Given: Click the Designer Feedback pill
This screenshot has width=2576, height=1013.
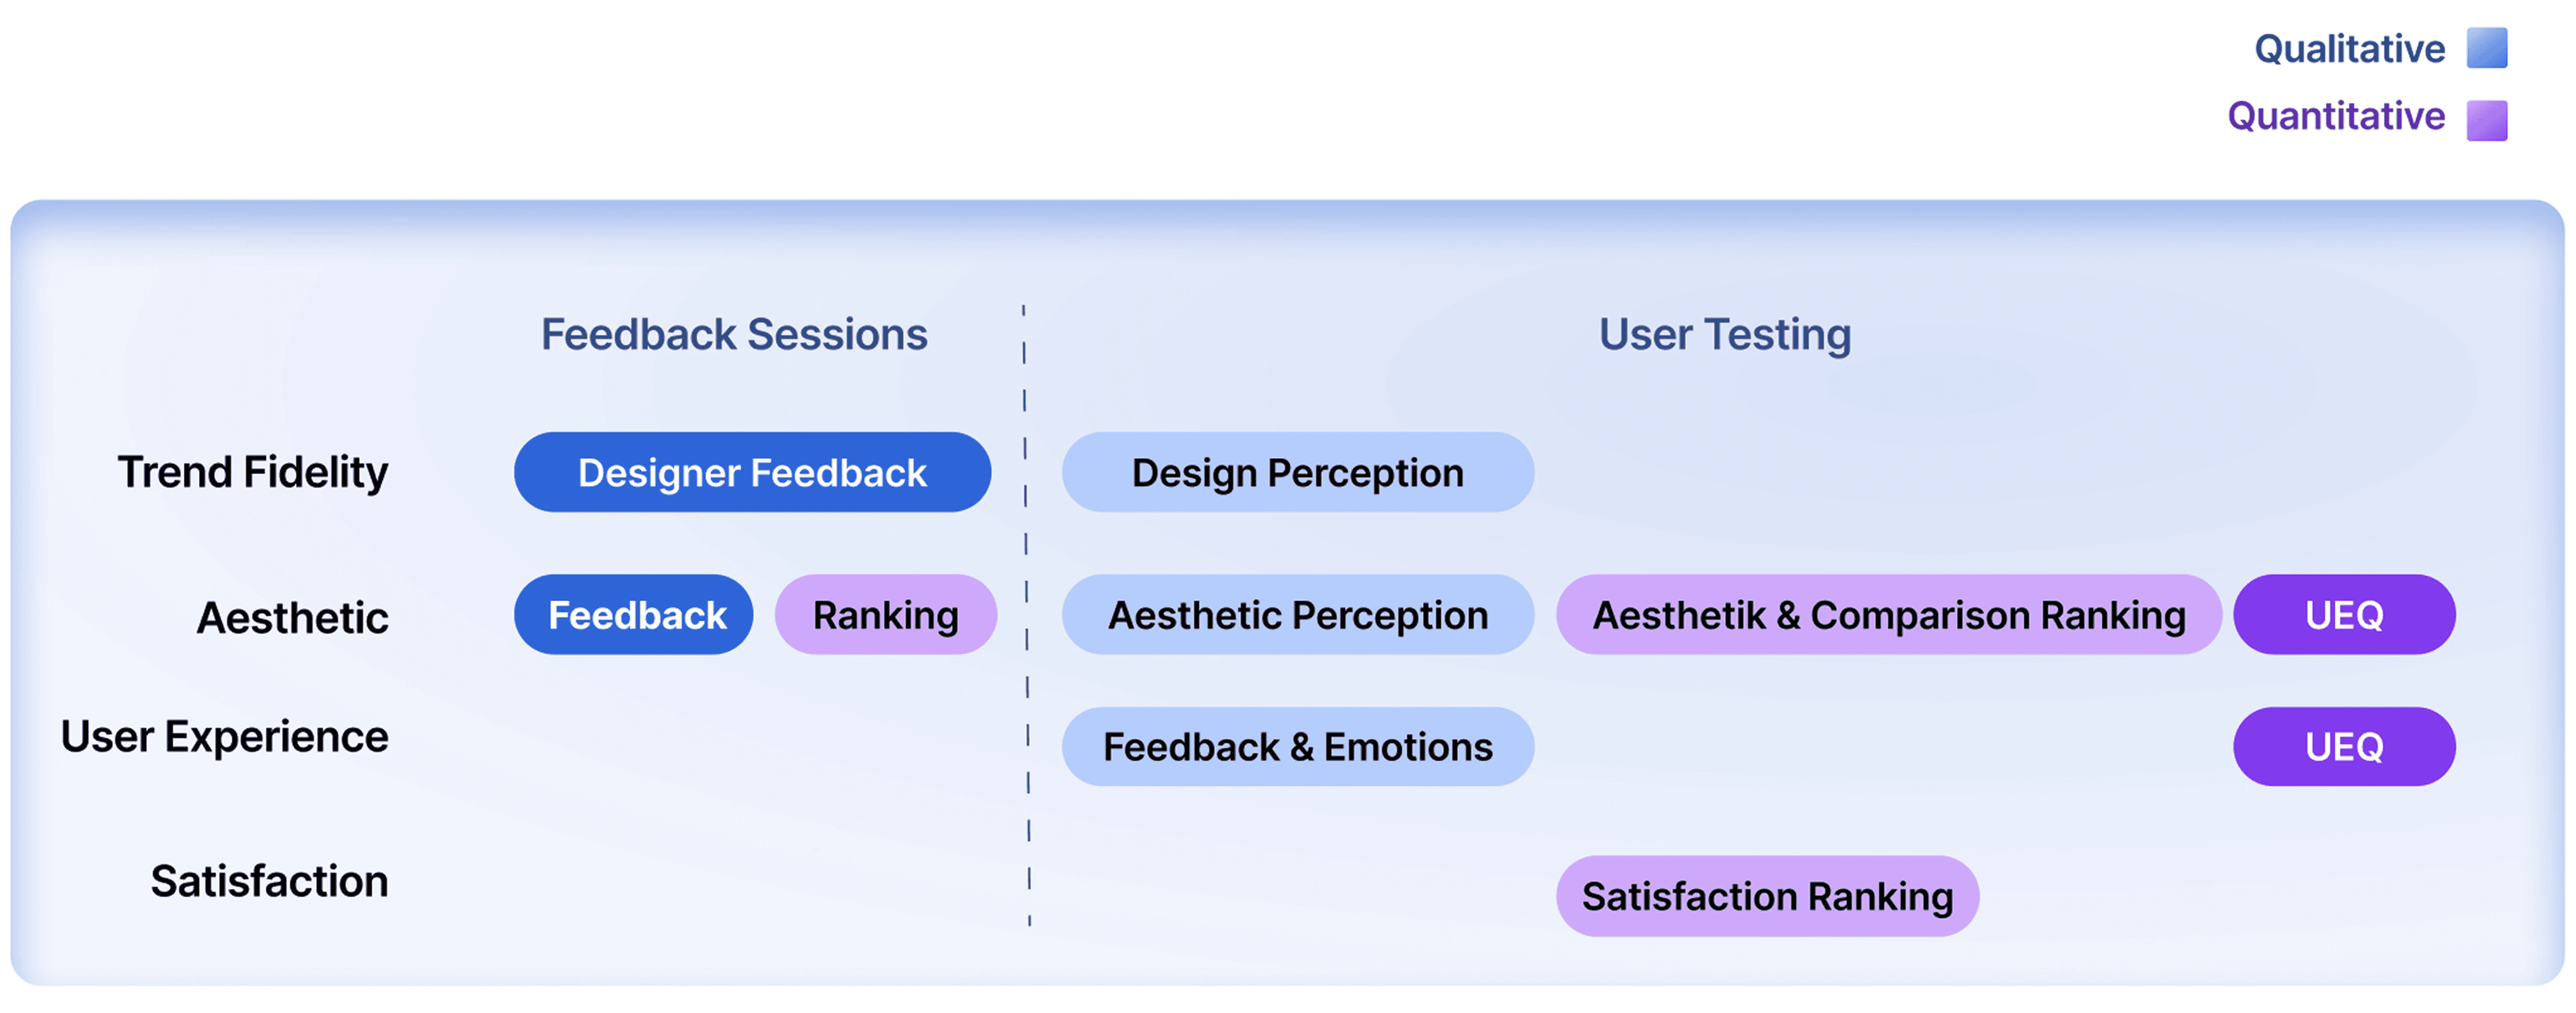Looking at the screenshot, I should click(x=752, y=472).
